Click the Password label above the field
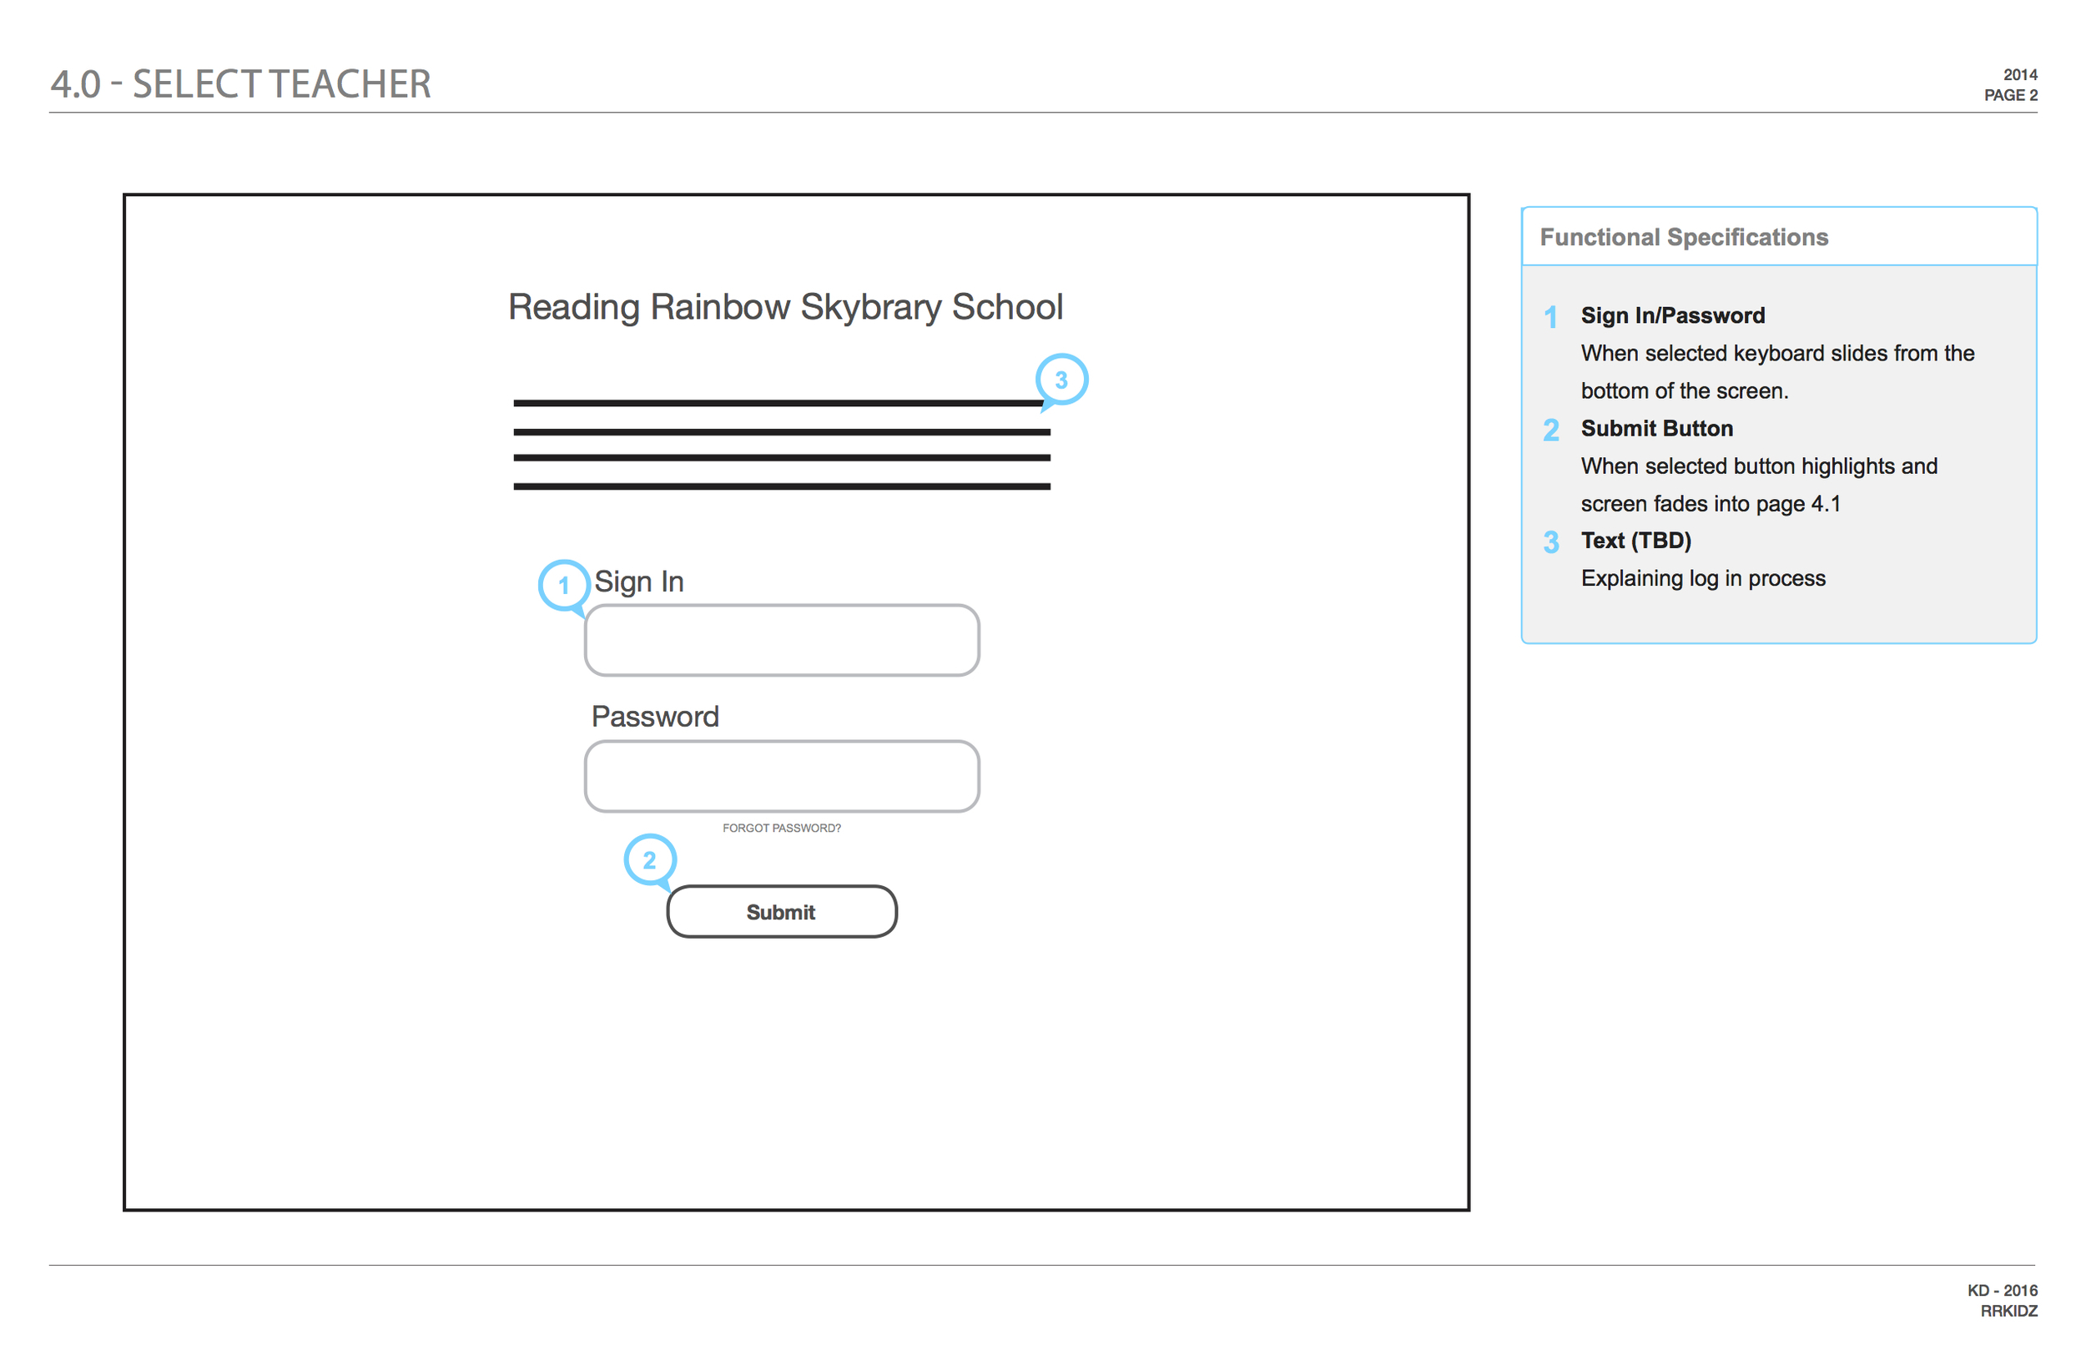This screenshot has height=1350, width=2086. [x=655, y=717]
